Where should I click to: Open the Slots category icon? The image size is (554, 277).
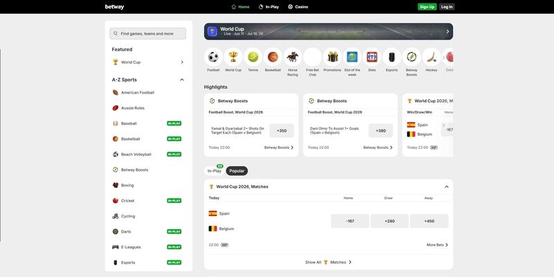pos(372,57)
